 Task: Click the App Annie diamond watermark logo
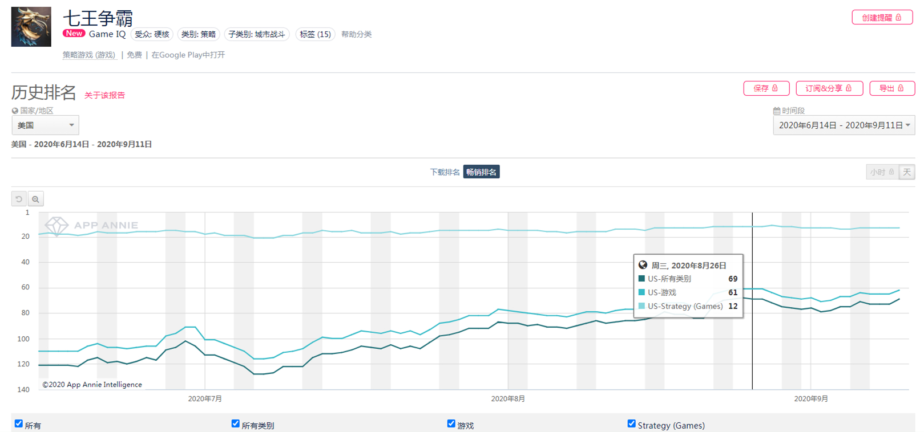57,226
